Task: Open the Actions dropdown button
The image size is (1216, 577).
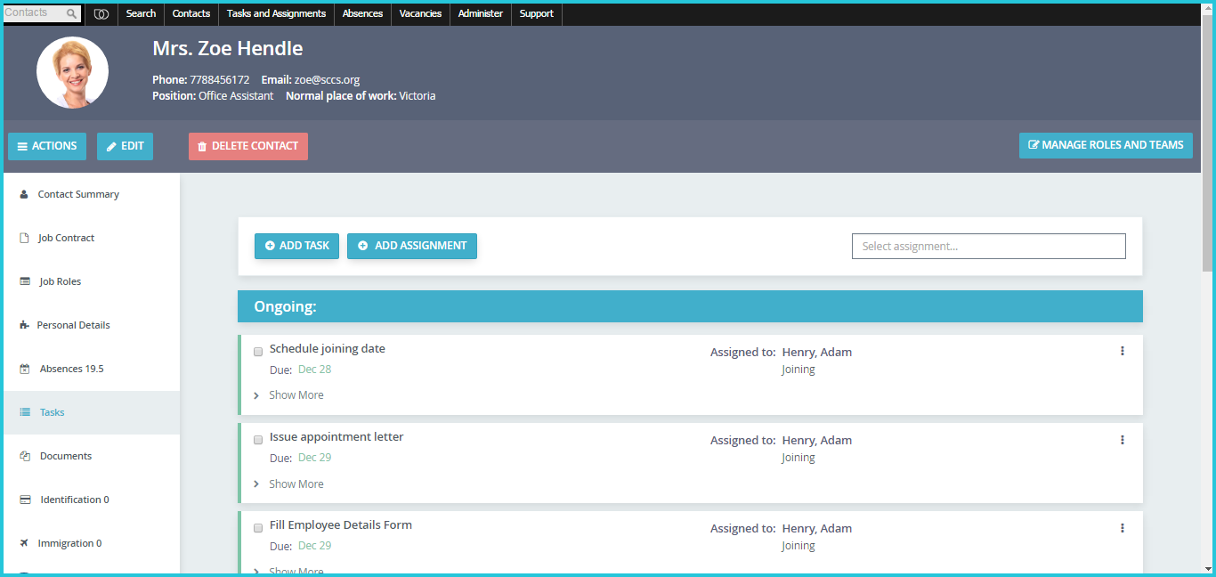Action: pos(47,146)
